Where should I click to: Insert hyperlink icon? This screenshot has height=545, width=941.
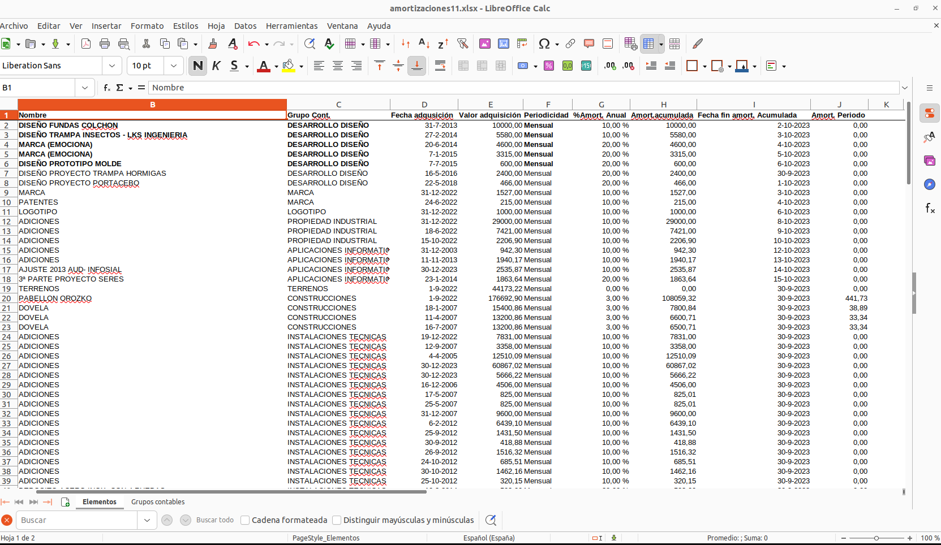pos(570,44)
